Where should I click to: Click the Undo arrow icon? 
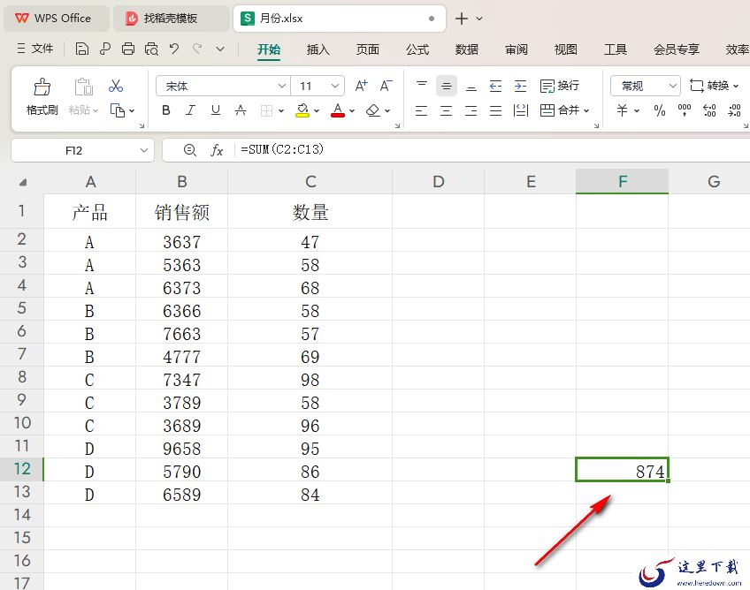[x=174, y=49]
